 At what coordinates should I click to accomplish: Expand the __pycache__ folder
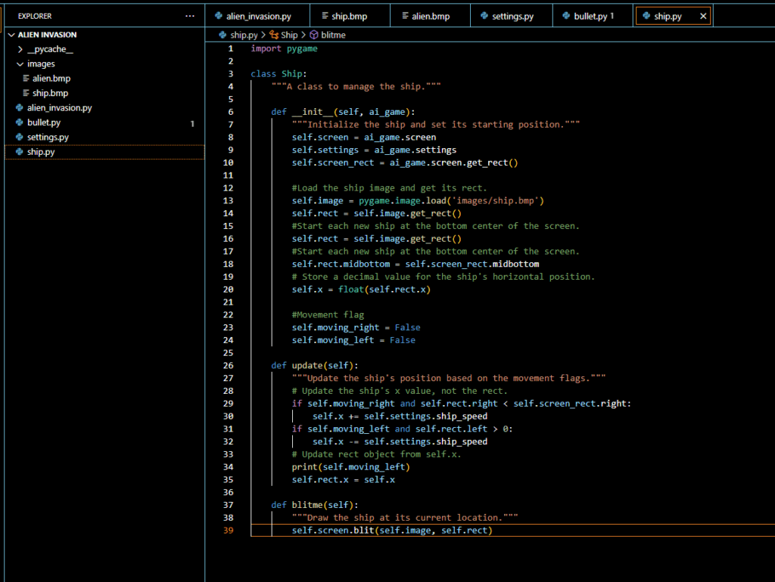[x=20, y=49]
